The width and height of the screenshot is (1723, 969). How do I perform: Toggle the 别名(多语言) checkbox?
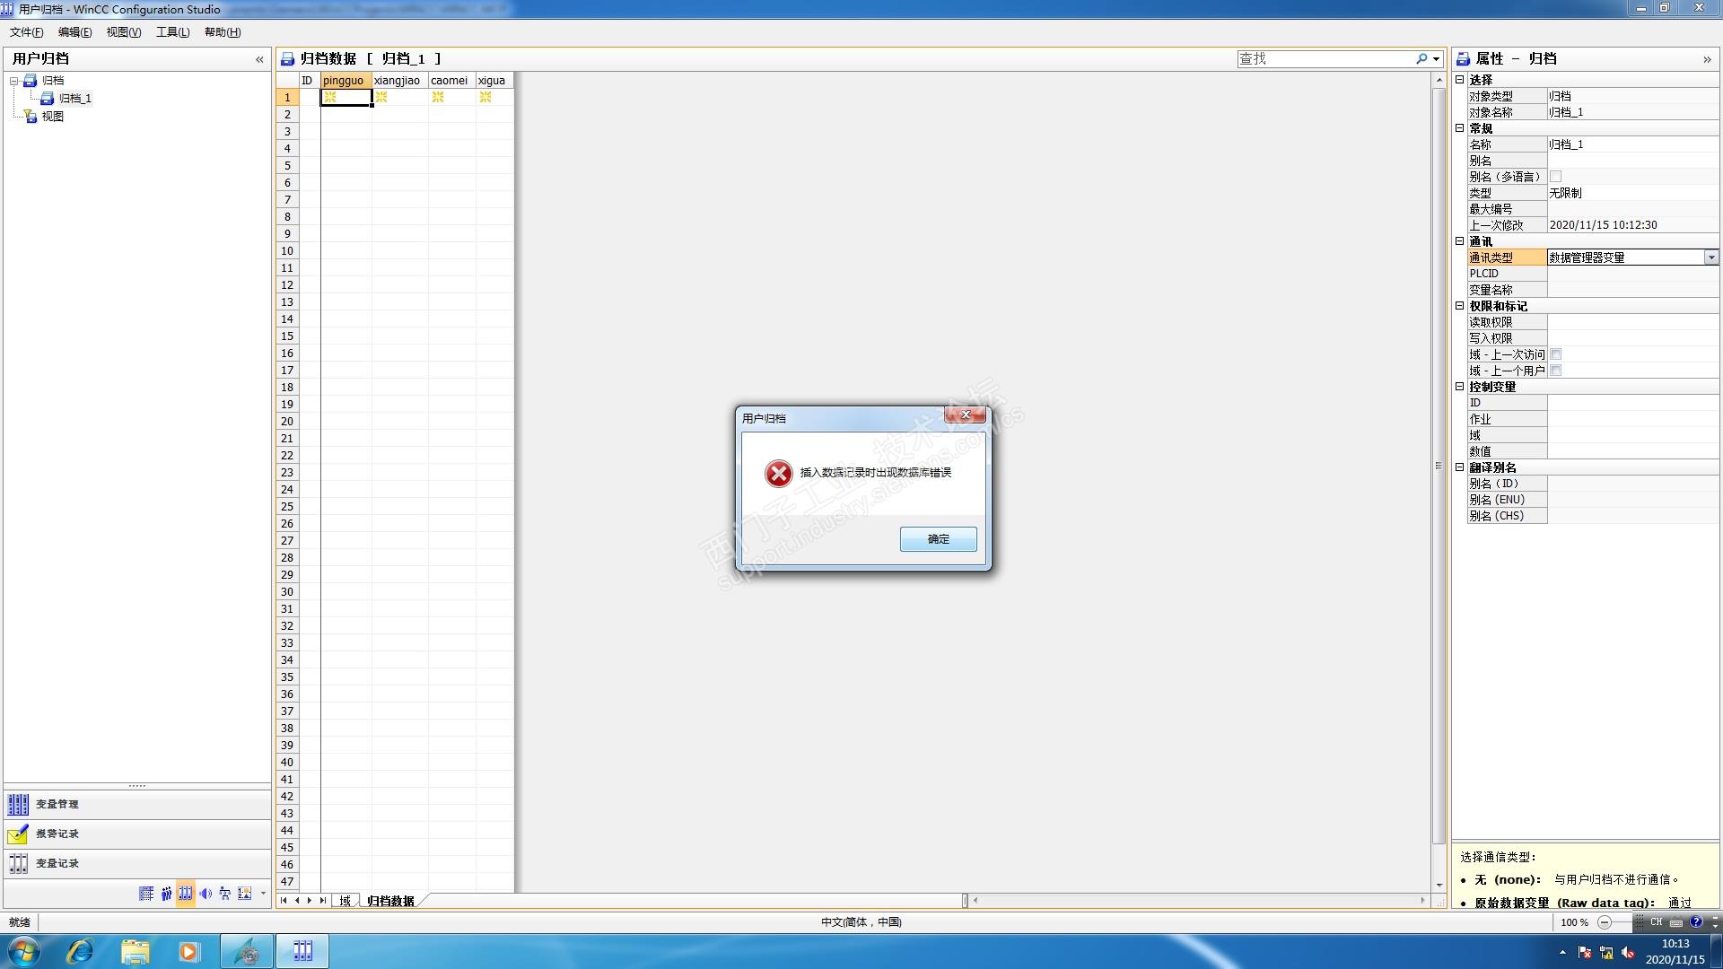[1555, 177]
